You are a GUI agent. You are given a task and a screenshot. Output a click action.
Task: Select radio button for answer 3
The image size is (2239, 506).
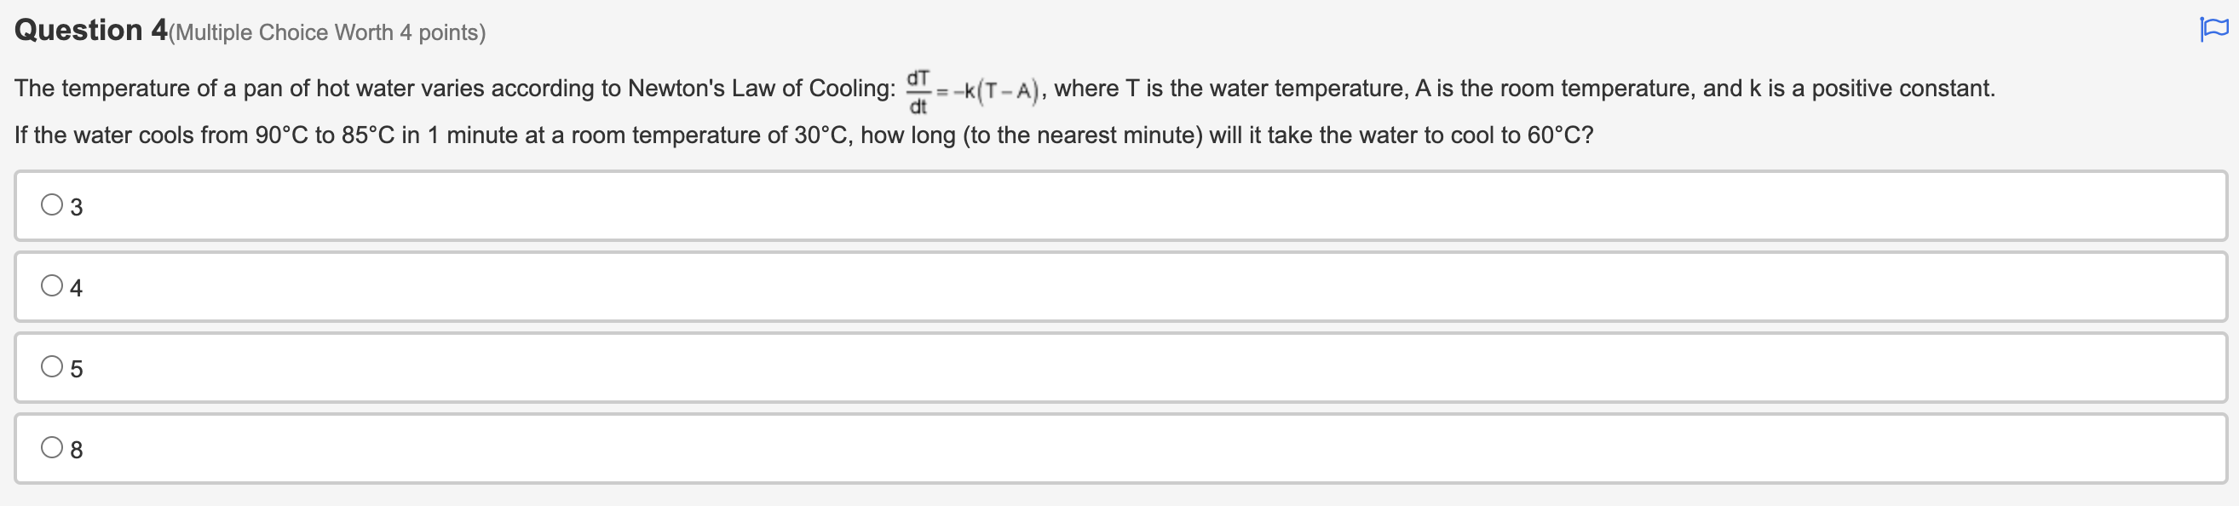51,204
